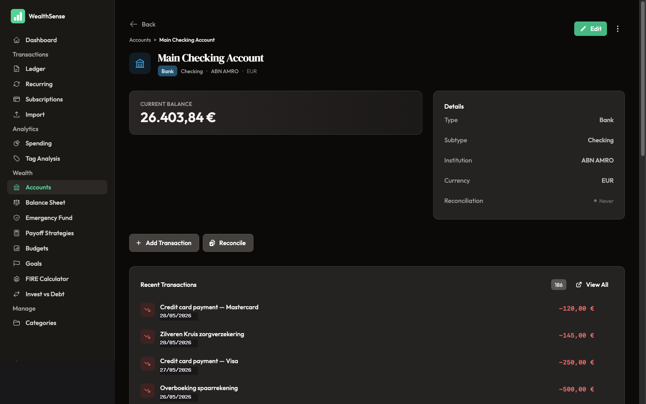Click the 26/05/2026 date of Overboeking
The width and height of the screenshot is (646, 404).
click(x=175, y=397)
